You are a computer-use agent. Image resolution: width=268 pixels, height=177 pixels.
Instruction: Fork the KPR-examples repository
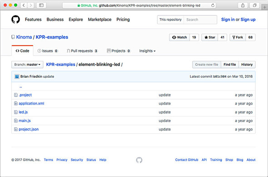[238, 37]
